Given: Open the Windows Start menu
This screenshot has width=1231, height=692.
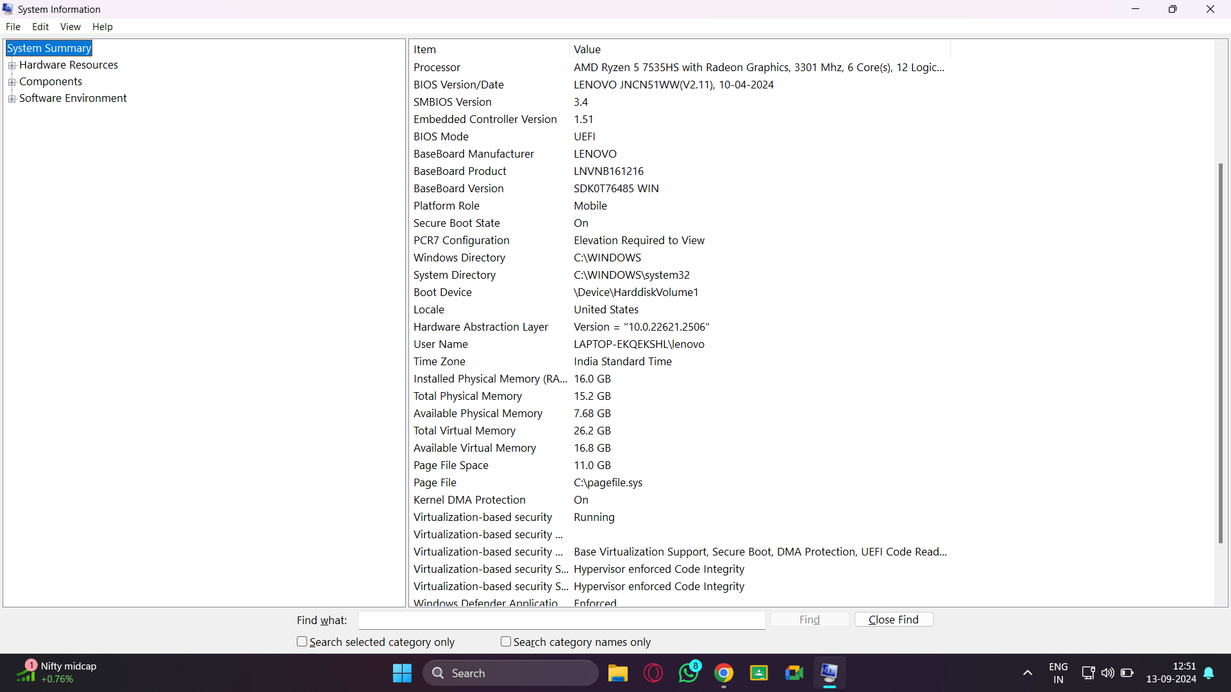Looking at the screenshot, I should [402, 673].
